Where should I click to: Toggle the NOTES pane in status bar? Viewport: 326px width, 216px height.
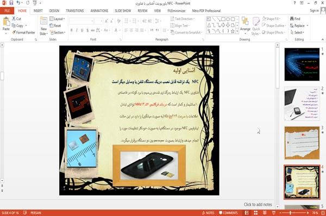coord(208,213)
